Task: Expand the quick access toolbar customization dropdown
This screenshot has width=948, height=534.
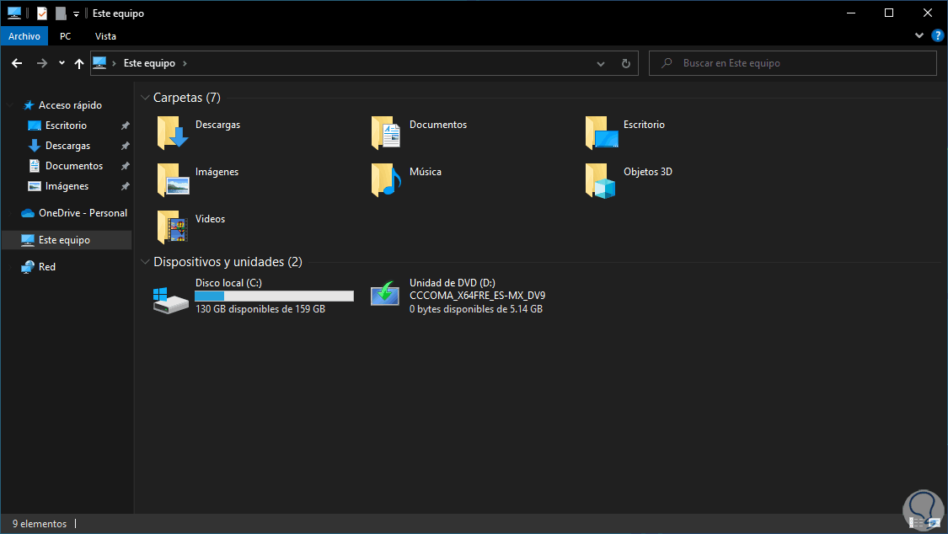Action: click(x=75, y=13)
